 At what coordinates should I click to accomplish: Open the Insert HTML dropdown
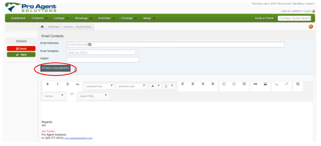tap(93, 96)
